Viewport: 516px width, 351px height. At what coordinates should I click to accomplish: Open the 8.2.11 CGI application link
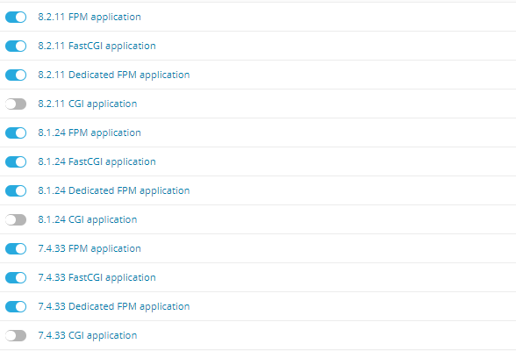tap(88, 104)
